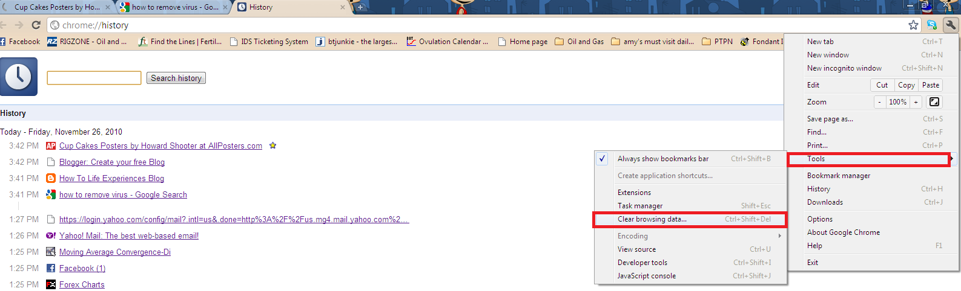961x291 pixels.
Task: Click the Blogger favicon beside Life Experiences Blog
Action: tap(51, 178)
